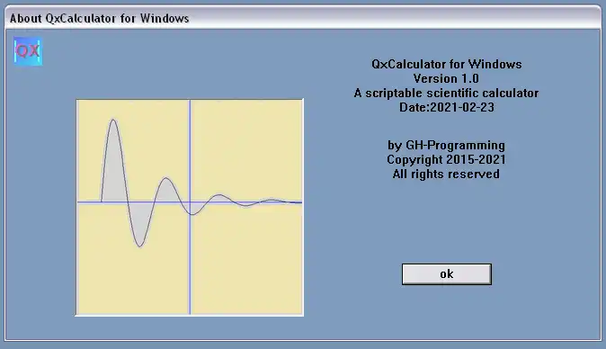Click the 'Version 1.0' text
Image resolution: width=606 pixels, height=349 pixels.
(x=446, y=78)
